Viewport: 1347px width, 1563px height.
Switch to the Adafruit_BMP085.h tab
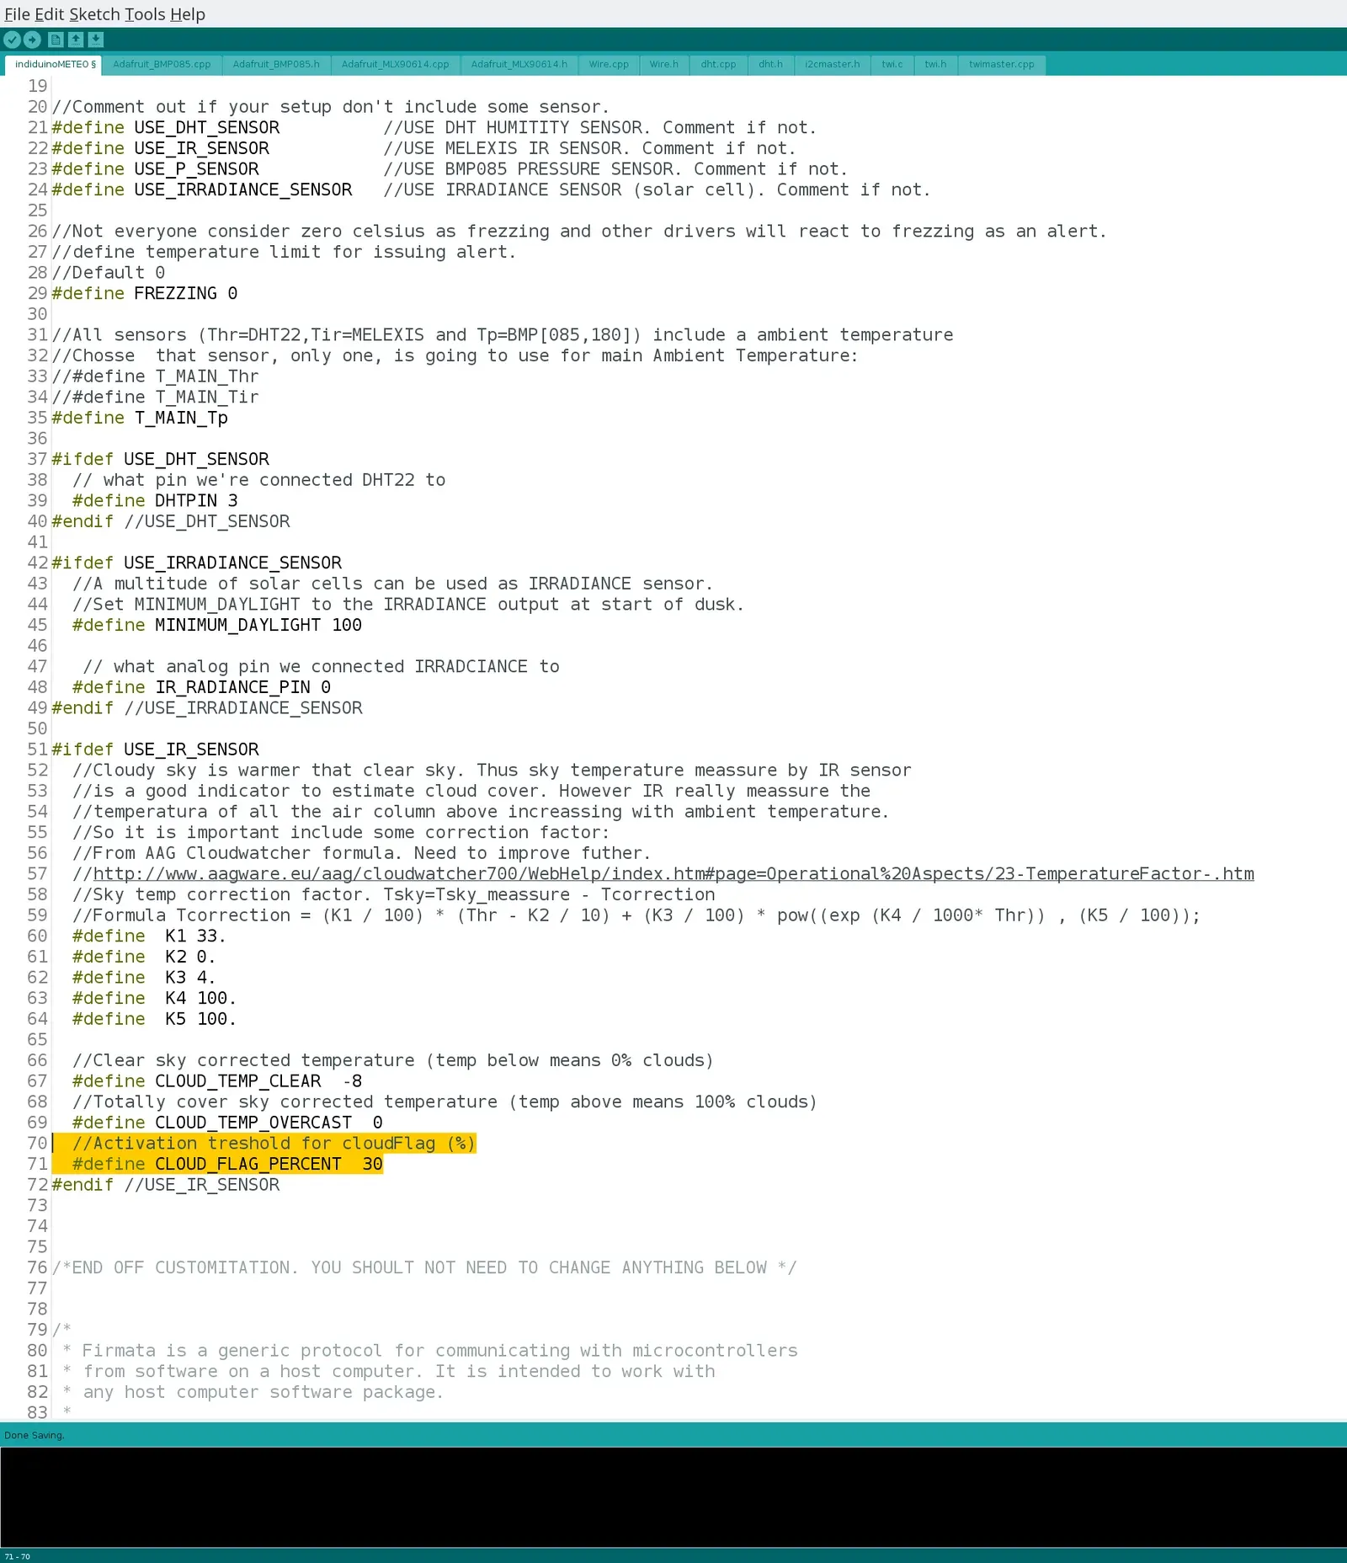276,65
